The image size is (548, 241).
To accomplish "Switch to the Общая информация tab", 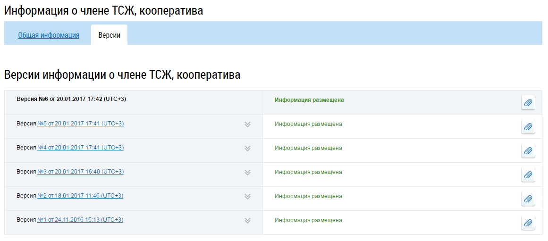I will [x=49, y=35].
